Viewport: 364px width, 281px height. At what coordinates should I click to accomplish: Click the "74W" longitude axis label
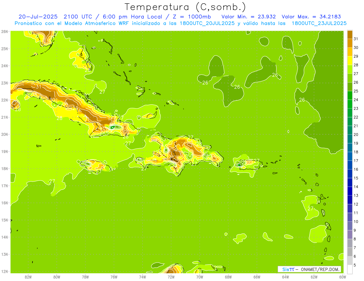(x=142, y=277)
